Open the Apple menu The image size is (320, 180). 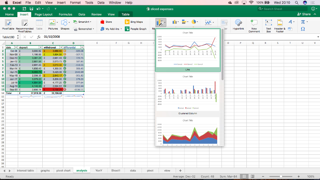(x=6, y=2)
